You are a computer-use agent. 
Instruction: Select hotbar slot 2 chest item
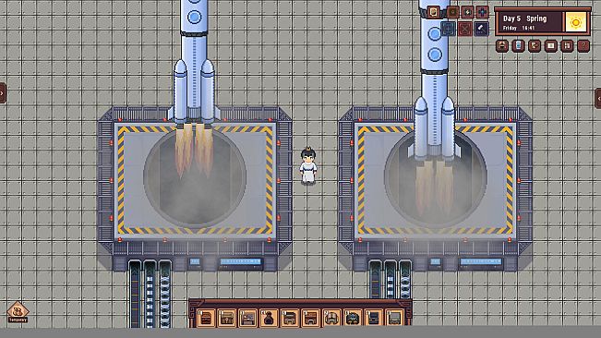227,318
